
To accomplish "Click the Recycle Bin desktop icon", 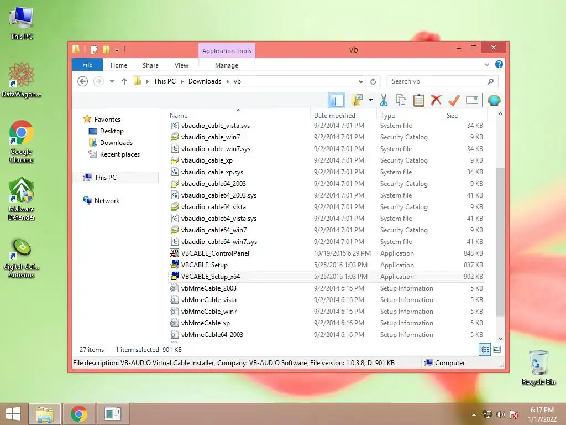I will [538, 368].
